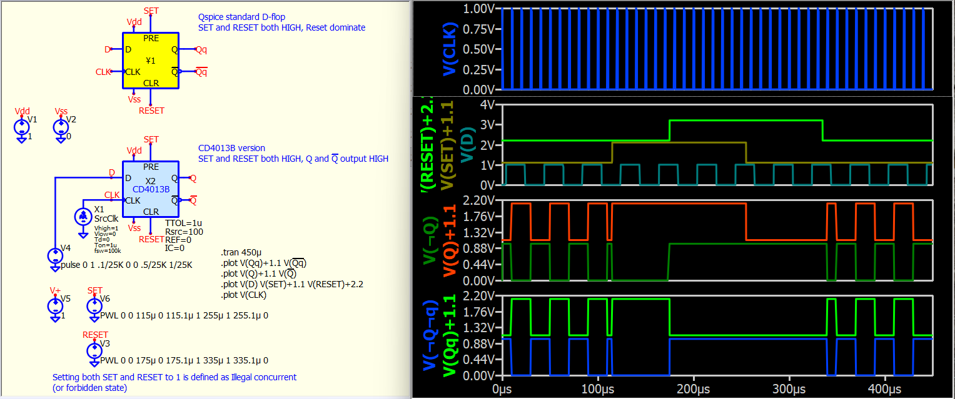Click the V5 voltage source symbol
The image size is (955, 399).
56,307
